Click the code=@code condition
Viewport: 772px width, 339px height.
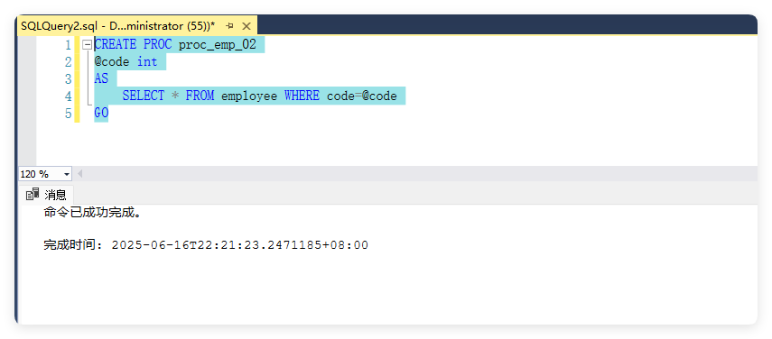(362, 96)
